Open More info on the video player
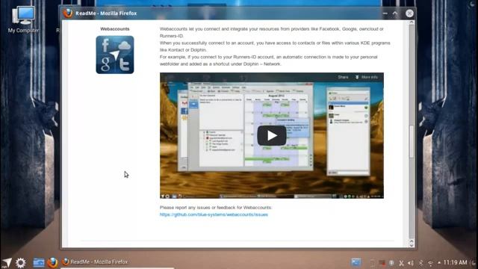The height and width of the screenshot is (269, 478). (367, 77)
